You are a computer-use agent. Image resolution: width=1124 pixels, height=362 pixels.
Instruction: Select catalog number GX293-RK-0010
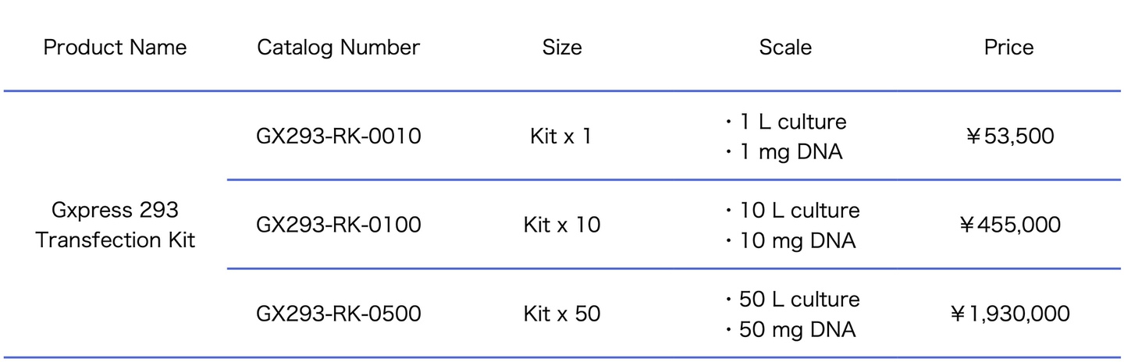(x=338, y=137)
